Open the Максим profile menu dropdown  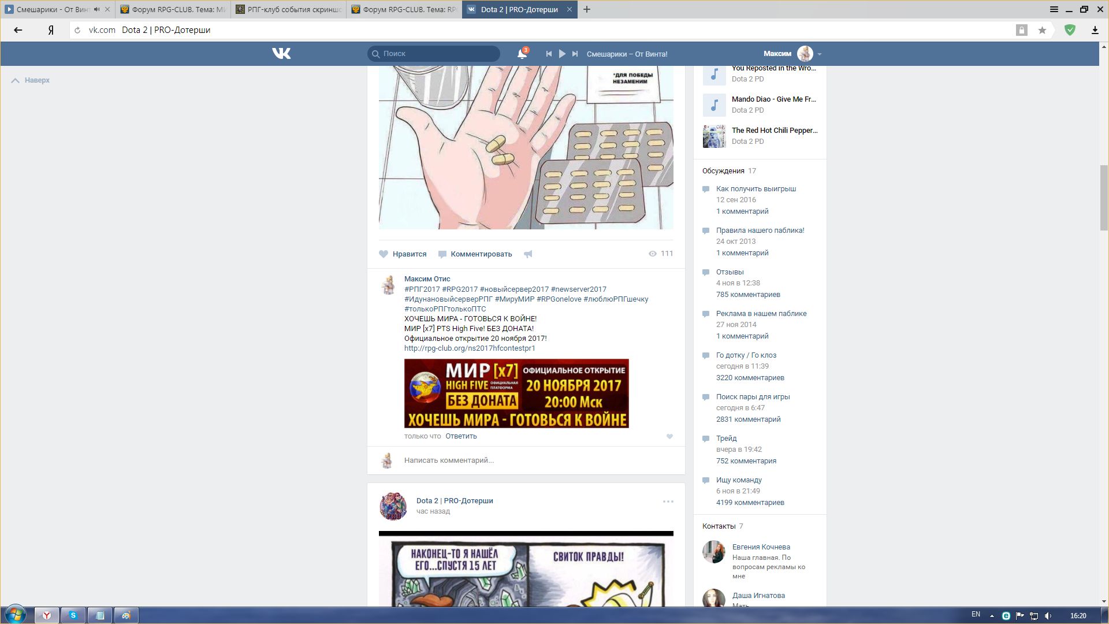(x=792, y=54)
